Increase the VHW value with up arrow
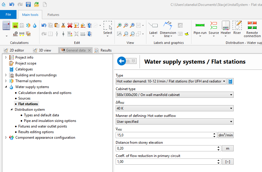Image resolution: width=262 pixels, height=172 pixels. coord(214,134)
